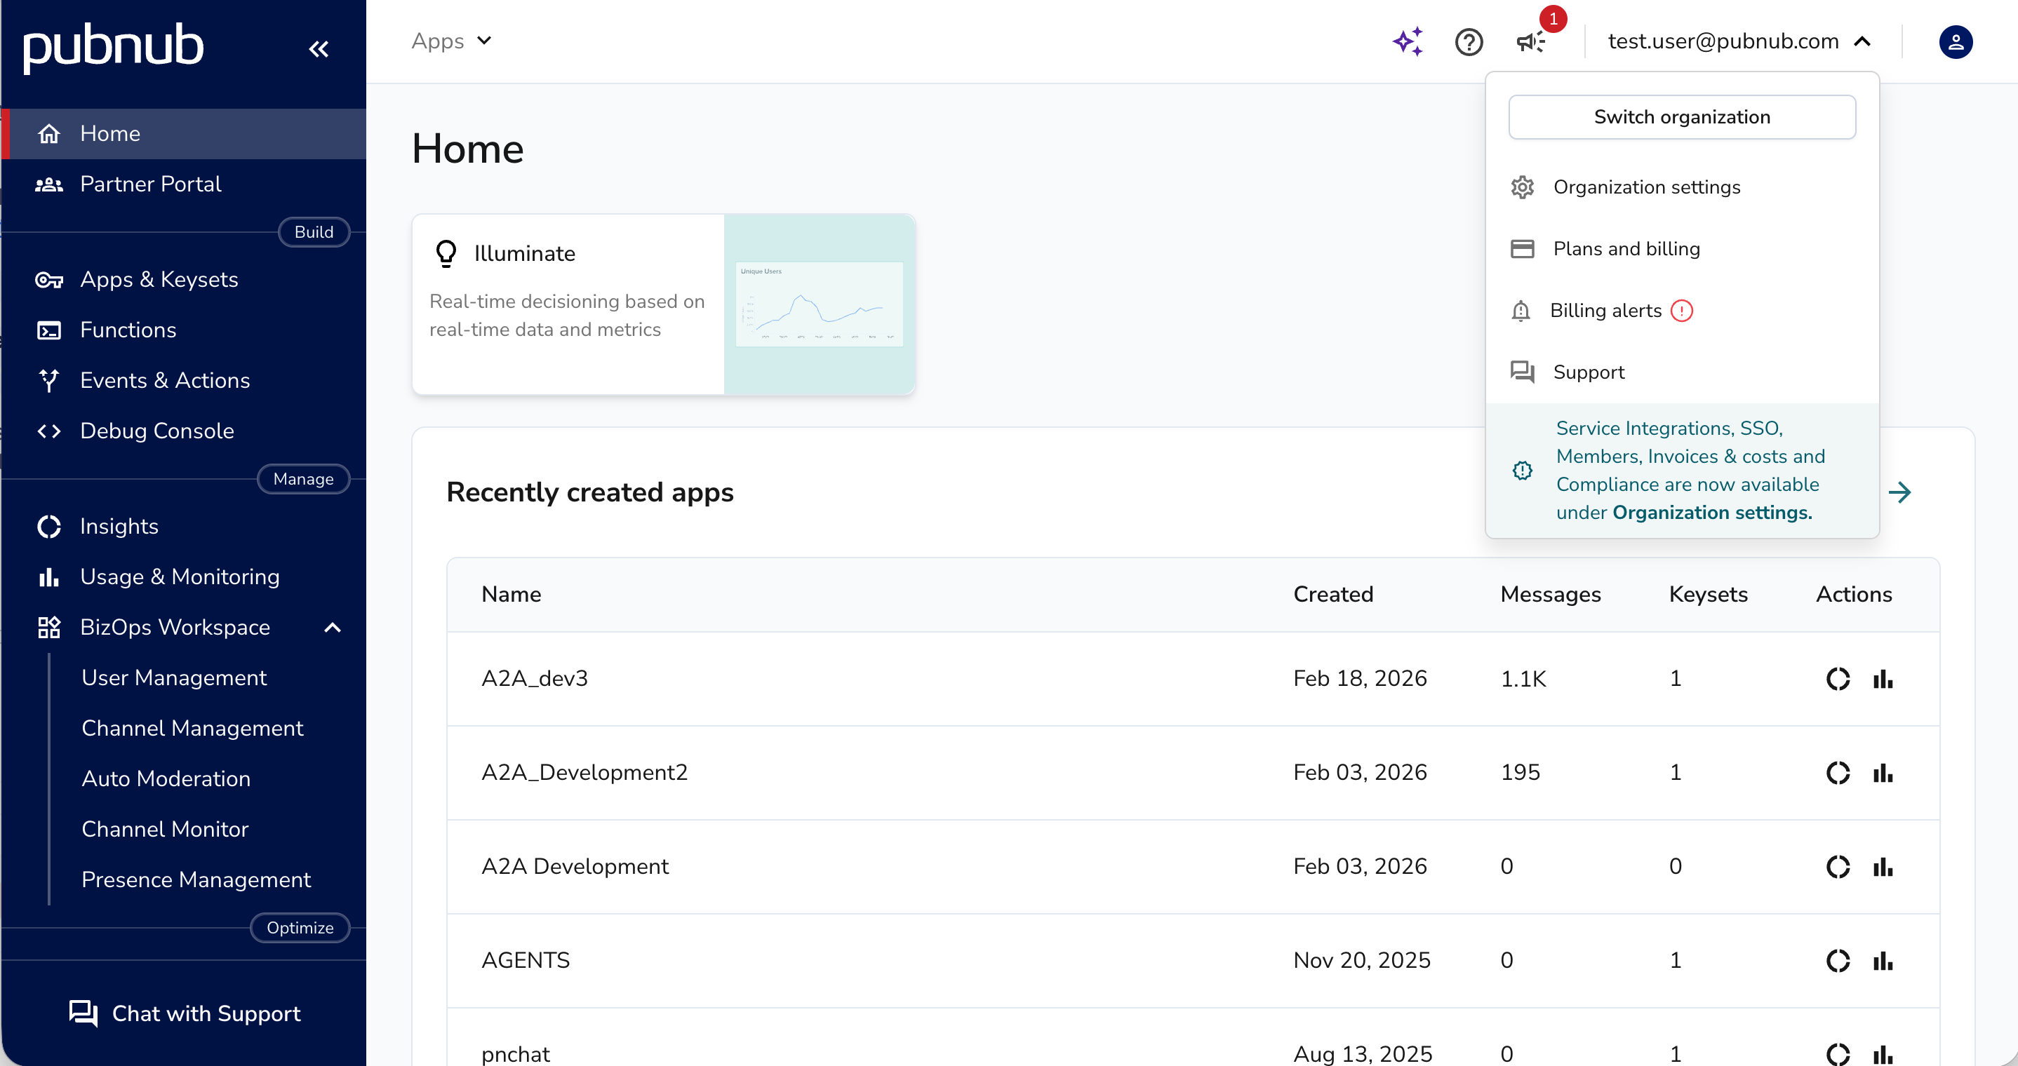The image size is (2018, 1066).
Task: View insights donut icon for A2A_dev3
Action: 1837,678
